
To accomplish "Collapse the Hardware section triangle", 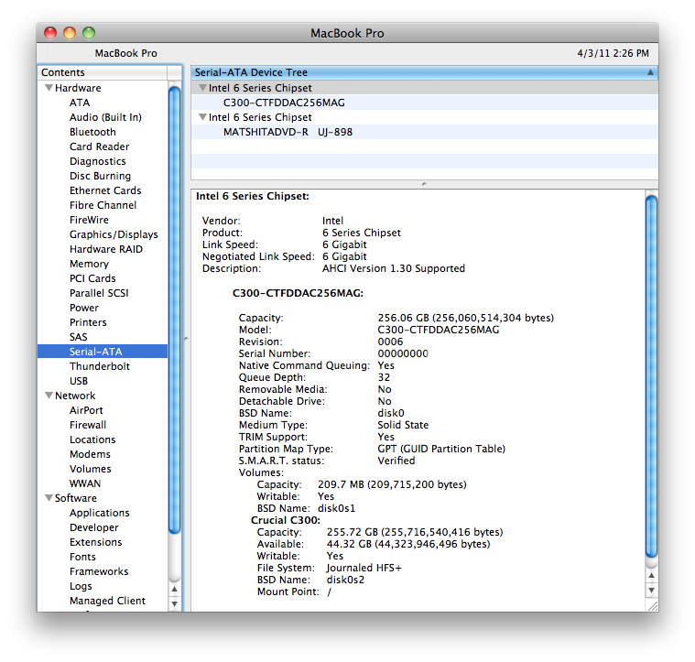I will 49,88.
